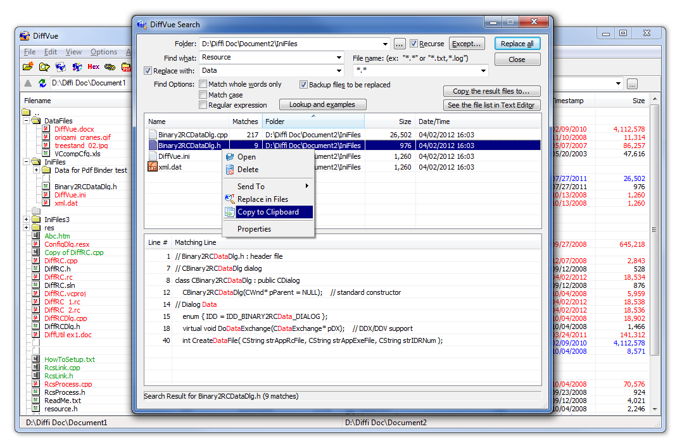The height and width of the screenshot is (448, 682).
Task: Click the Hex compare toolbar icon
Action: (94, 66)
